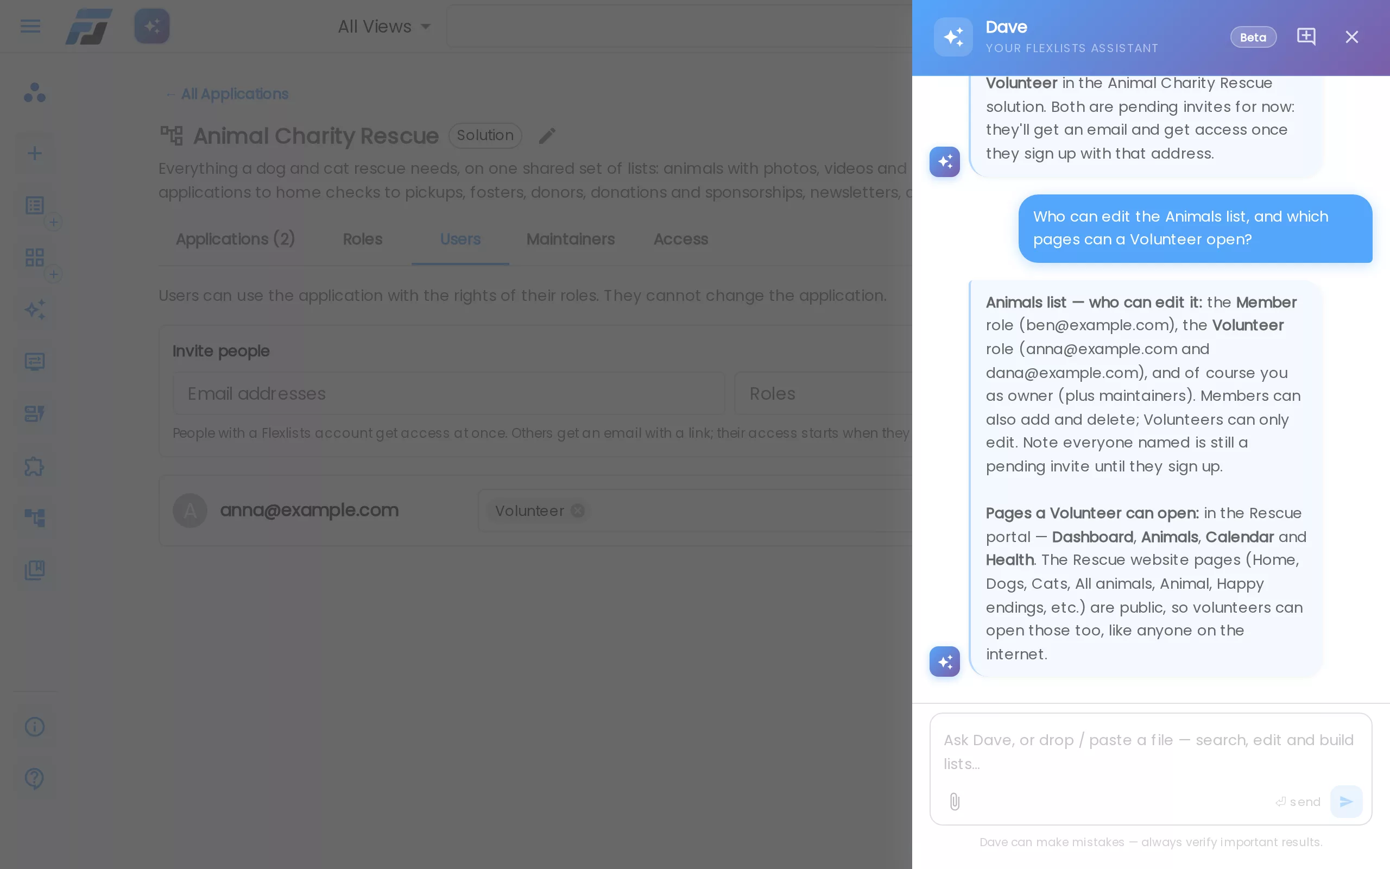Image resolution: width=1390 pixels, height=869 pixels.
Task: Click the Solution badge next to the title
Action: (485, 136)
